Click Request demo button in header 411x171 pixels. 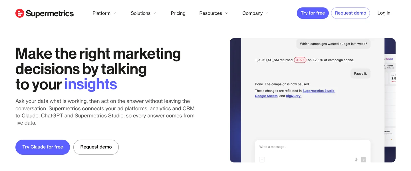[x=350, y=13]
